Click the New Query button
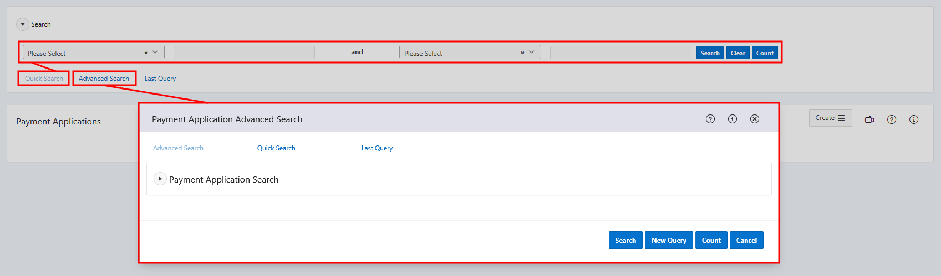 (x=669, y=240)
